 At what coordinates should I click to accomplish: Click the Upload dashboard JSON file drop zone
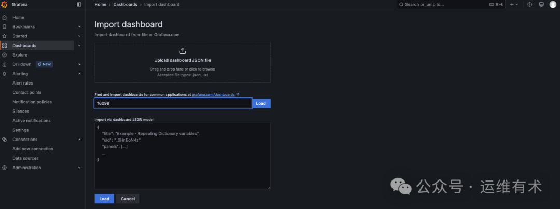click(x=183, y=63)
